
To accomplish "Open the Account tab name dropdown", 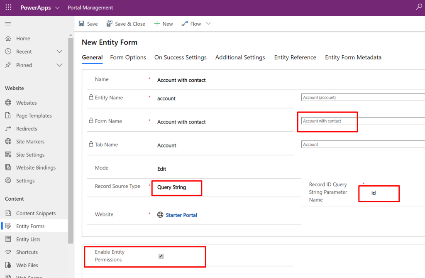I will coord(363,145).
